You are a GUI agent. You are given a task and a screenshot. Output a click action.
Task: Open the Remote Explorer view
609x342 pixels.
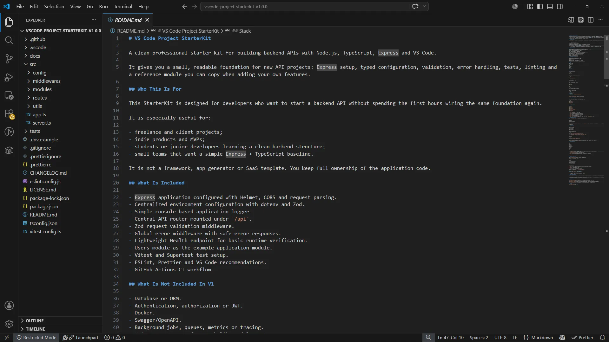pyautogui.click(x=9, y=95)
